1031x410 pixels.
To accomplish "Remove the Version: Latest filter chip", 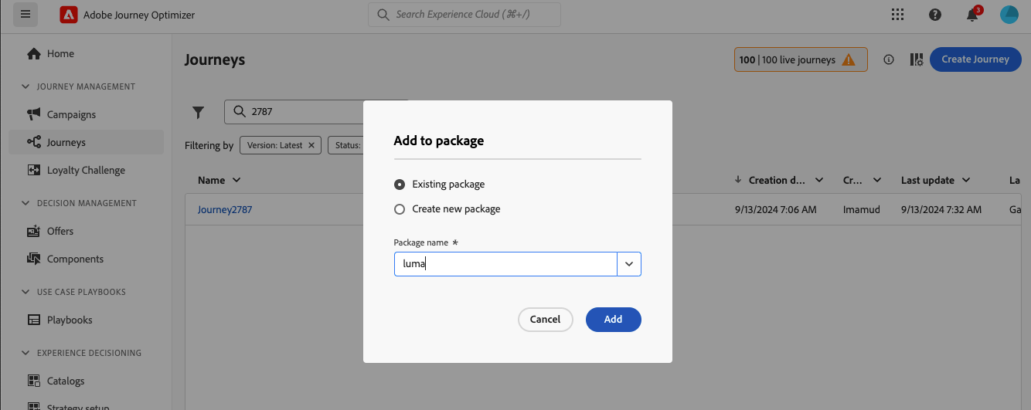I will click(311, 145).
